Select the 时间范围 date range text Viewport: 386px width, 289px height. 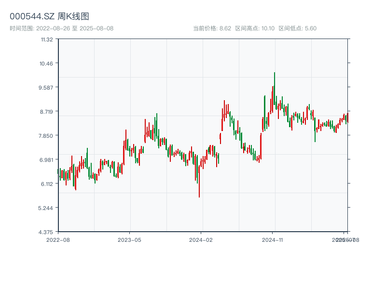(62, 28)
